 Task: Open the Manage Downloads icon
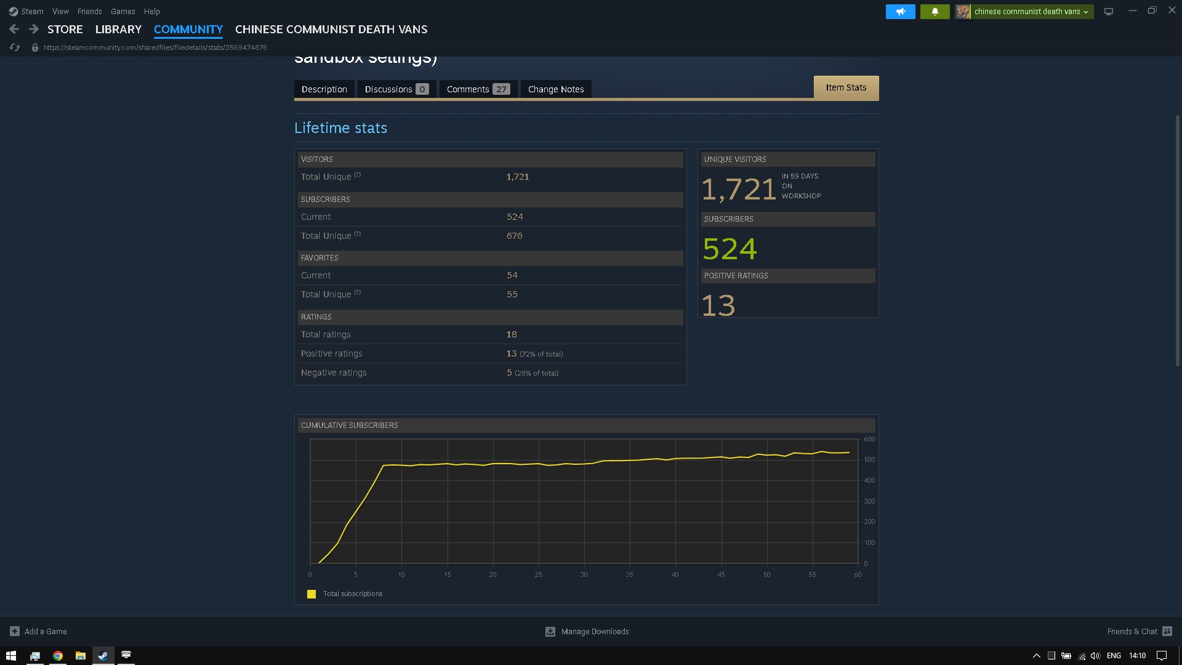pyautogui.click(x=550, y=632)
